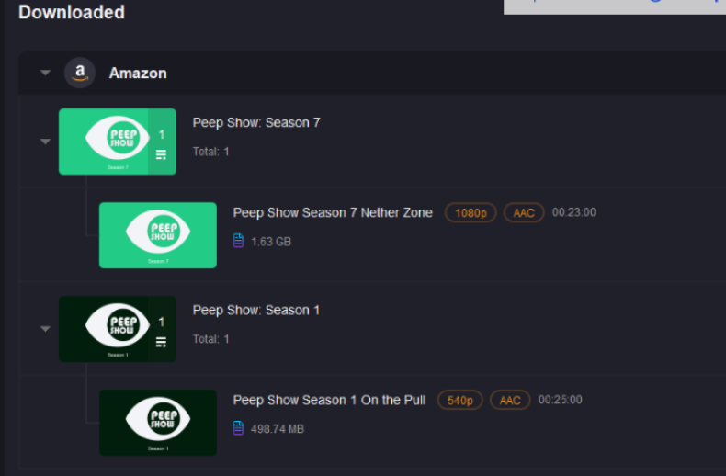Click the Amazon logo icon
The height and width of the screenshot is (476, 726).
pos(80,73)
